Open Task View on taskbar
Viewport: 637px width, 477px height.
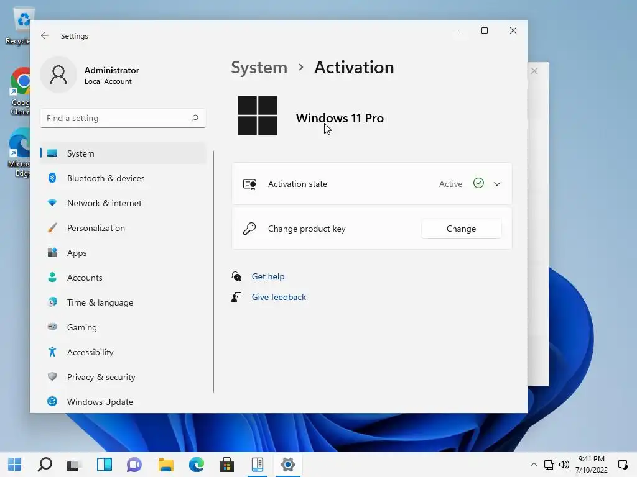click(75, 465)
